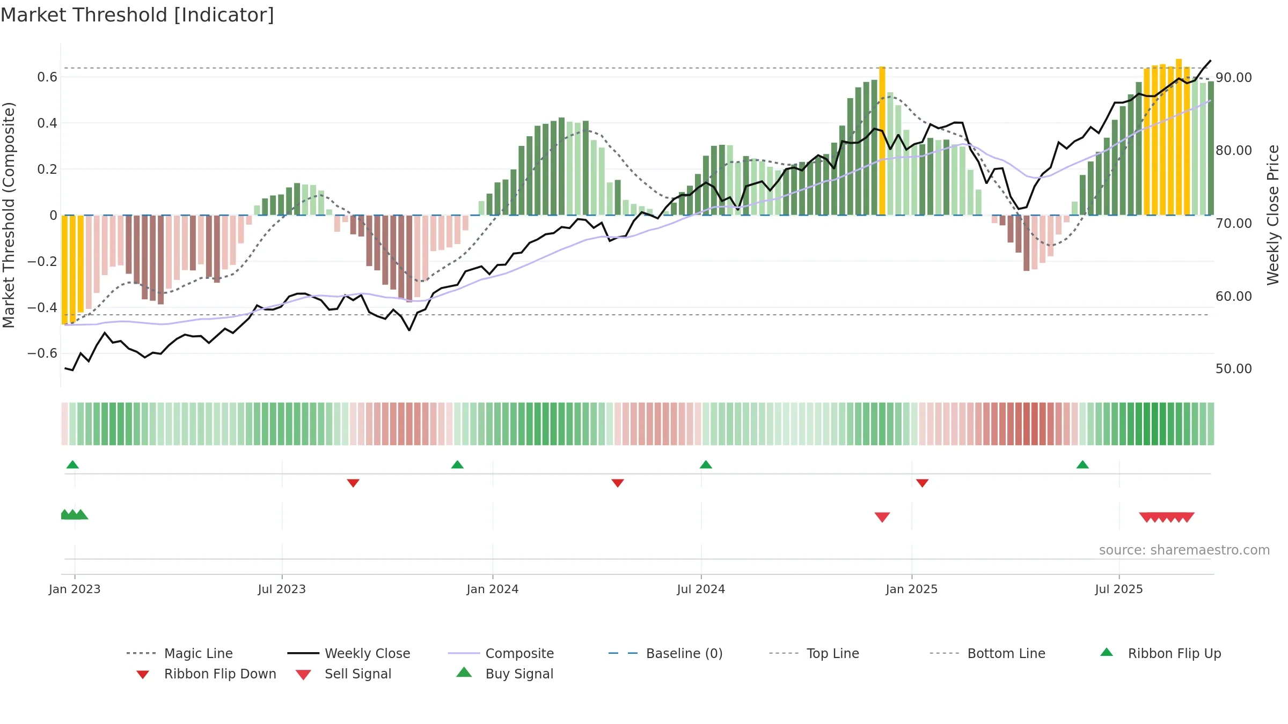Click the Jul 2024 x-axis label
The width and height of the screenshot is (1288, 724).
pos(701,589)
